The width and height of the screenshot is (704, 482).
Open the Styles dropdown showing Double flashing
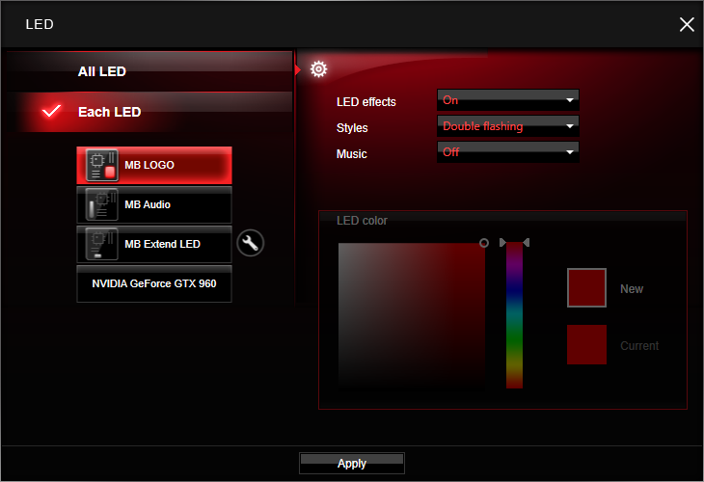click(x=508, y=126)
